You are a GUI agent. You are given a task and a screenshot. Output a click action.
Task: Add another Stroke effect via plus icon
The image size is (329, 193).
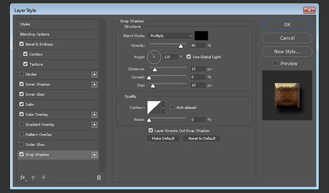95,74
